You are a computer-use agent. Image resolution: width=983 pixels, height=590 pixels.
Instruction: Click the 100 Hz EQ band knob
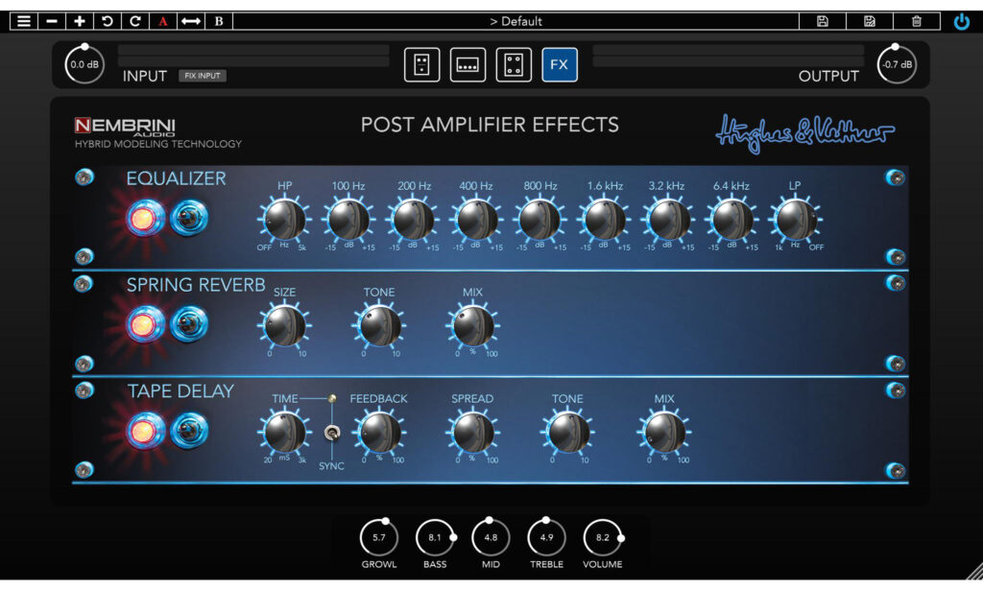[x=348, y=220]
